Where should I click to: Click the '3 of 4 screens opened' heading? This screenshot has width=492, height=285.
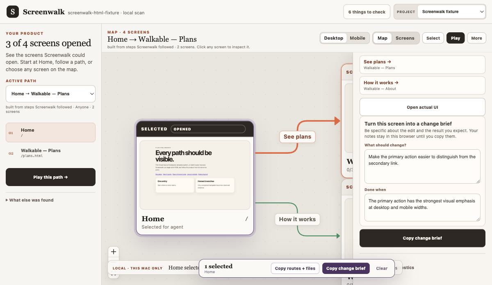click(x=48, y=43)
